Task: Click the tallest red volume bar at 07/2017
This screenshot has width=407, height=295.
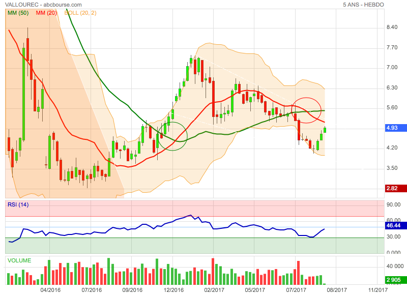Action: pos(299,273)
